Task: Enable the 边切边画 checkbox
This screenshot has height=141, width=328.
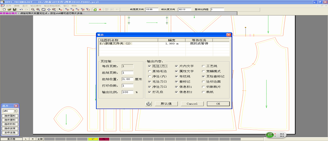Action: click(203, 82)
